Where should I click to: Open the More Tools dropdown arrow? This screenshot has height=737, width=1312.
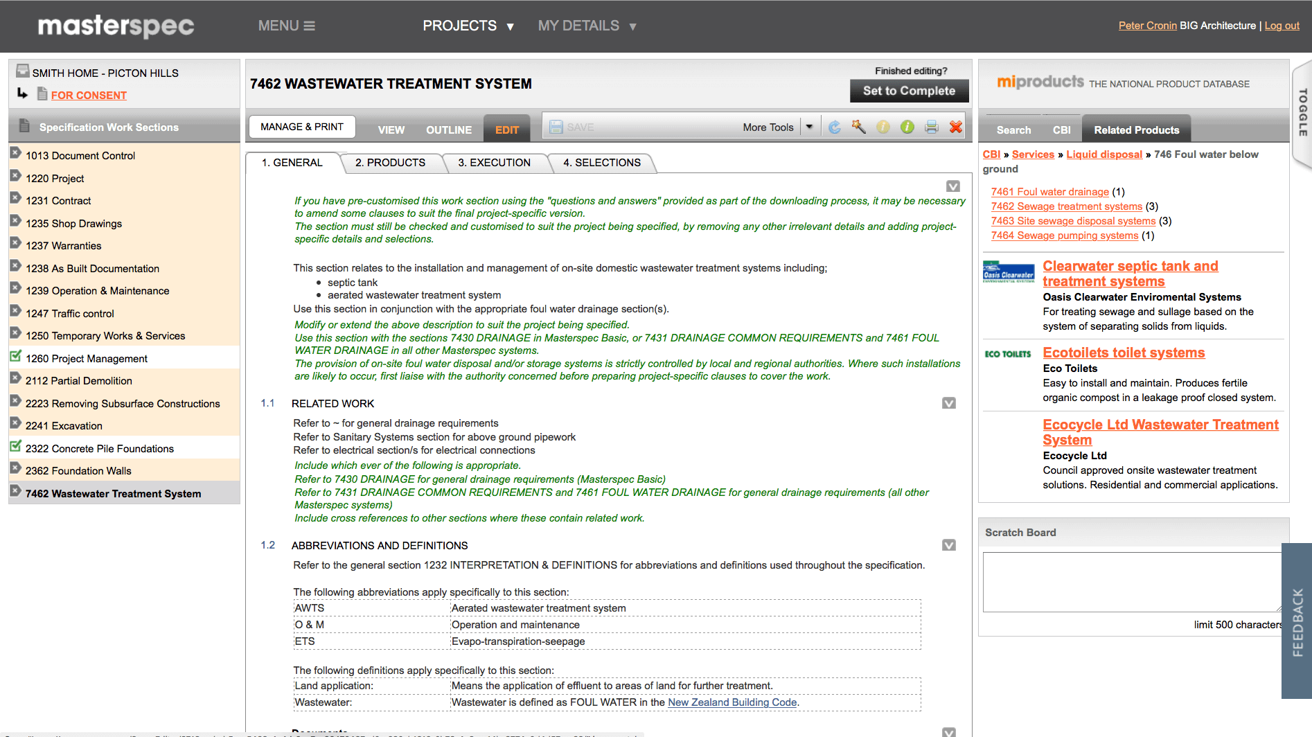click(809, 127)
